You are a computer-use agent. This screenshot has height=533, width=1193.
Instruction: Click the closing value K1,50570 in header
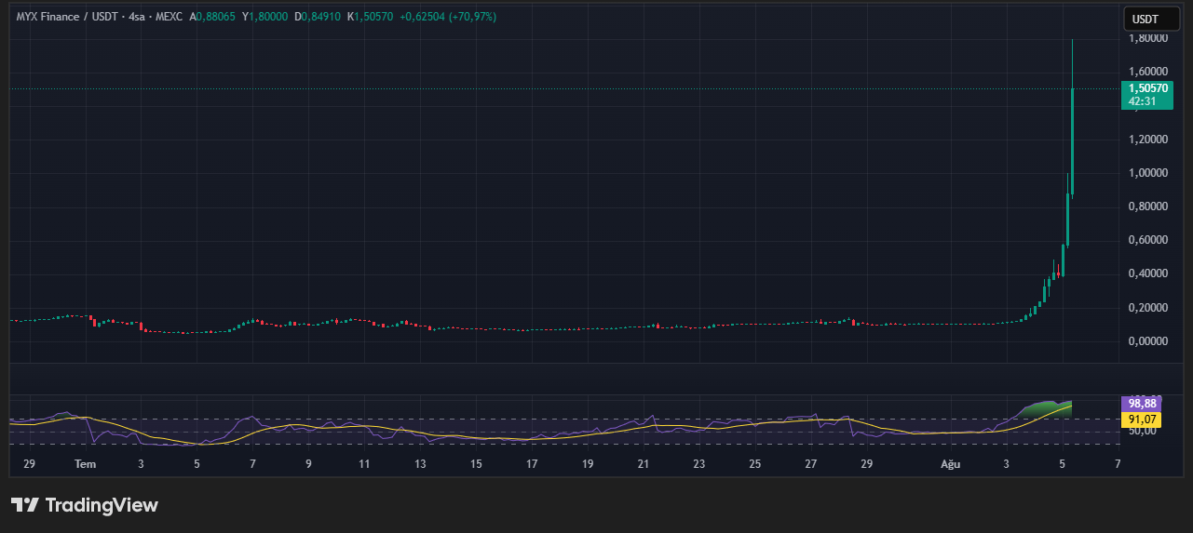pos(370,17)
